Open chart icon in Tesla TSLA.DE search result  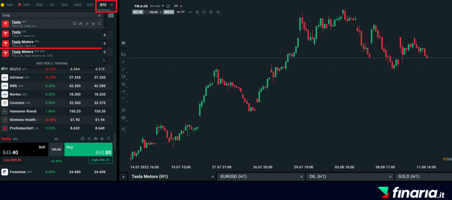(x=81, y=24)
